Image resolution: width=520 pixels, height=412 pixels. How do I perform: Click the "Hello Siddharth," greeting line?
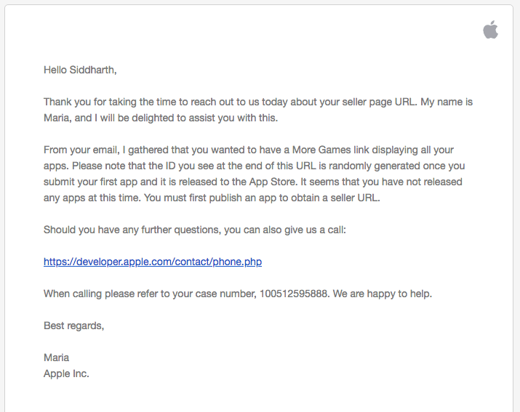(x=80, y=70)
